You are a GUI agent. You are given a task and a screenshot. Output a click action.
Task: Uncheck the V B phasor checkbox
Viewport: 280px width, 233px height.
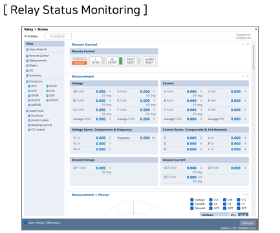pyautogui.click(x=224, y=200)
